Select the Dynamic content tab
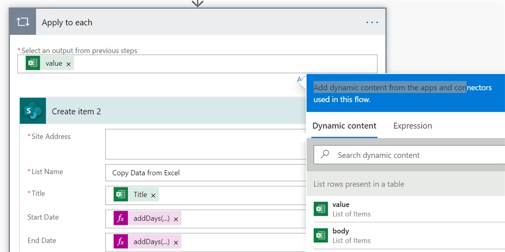505x252 pixels. 344,126
